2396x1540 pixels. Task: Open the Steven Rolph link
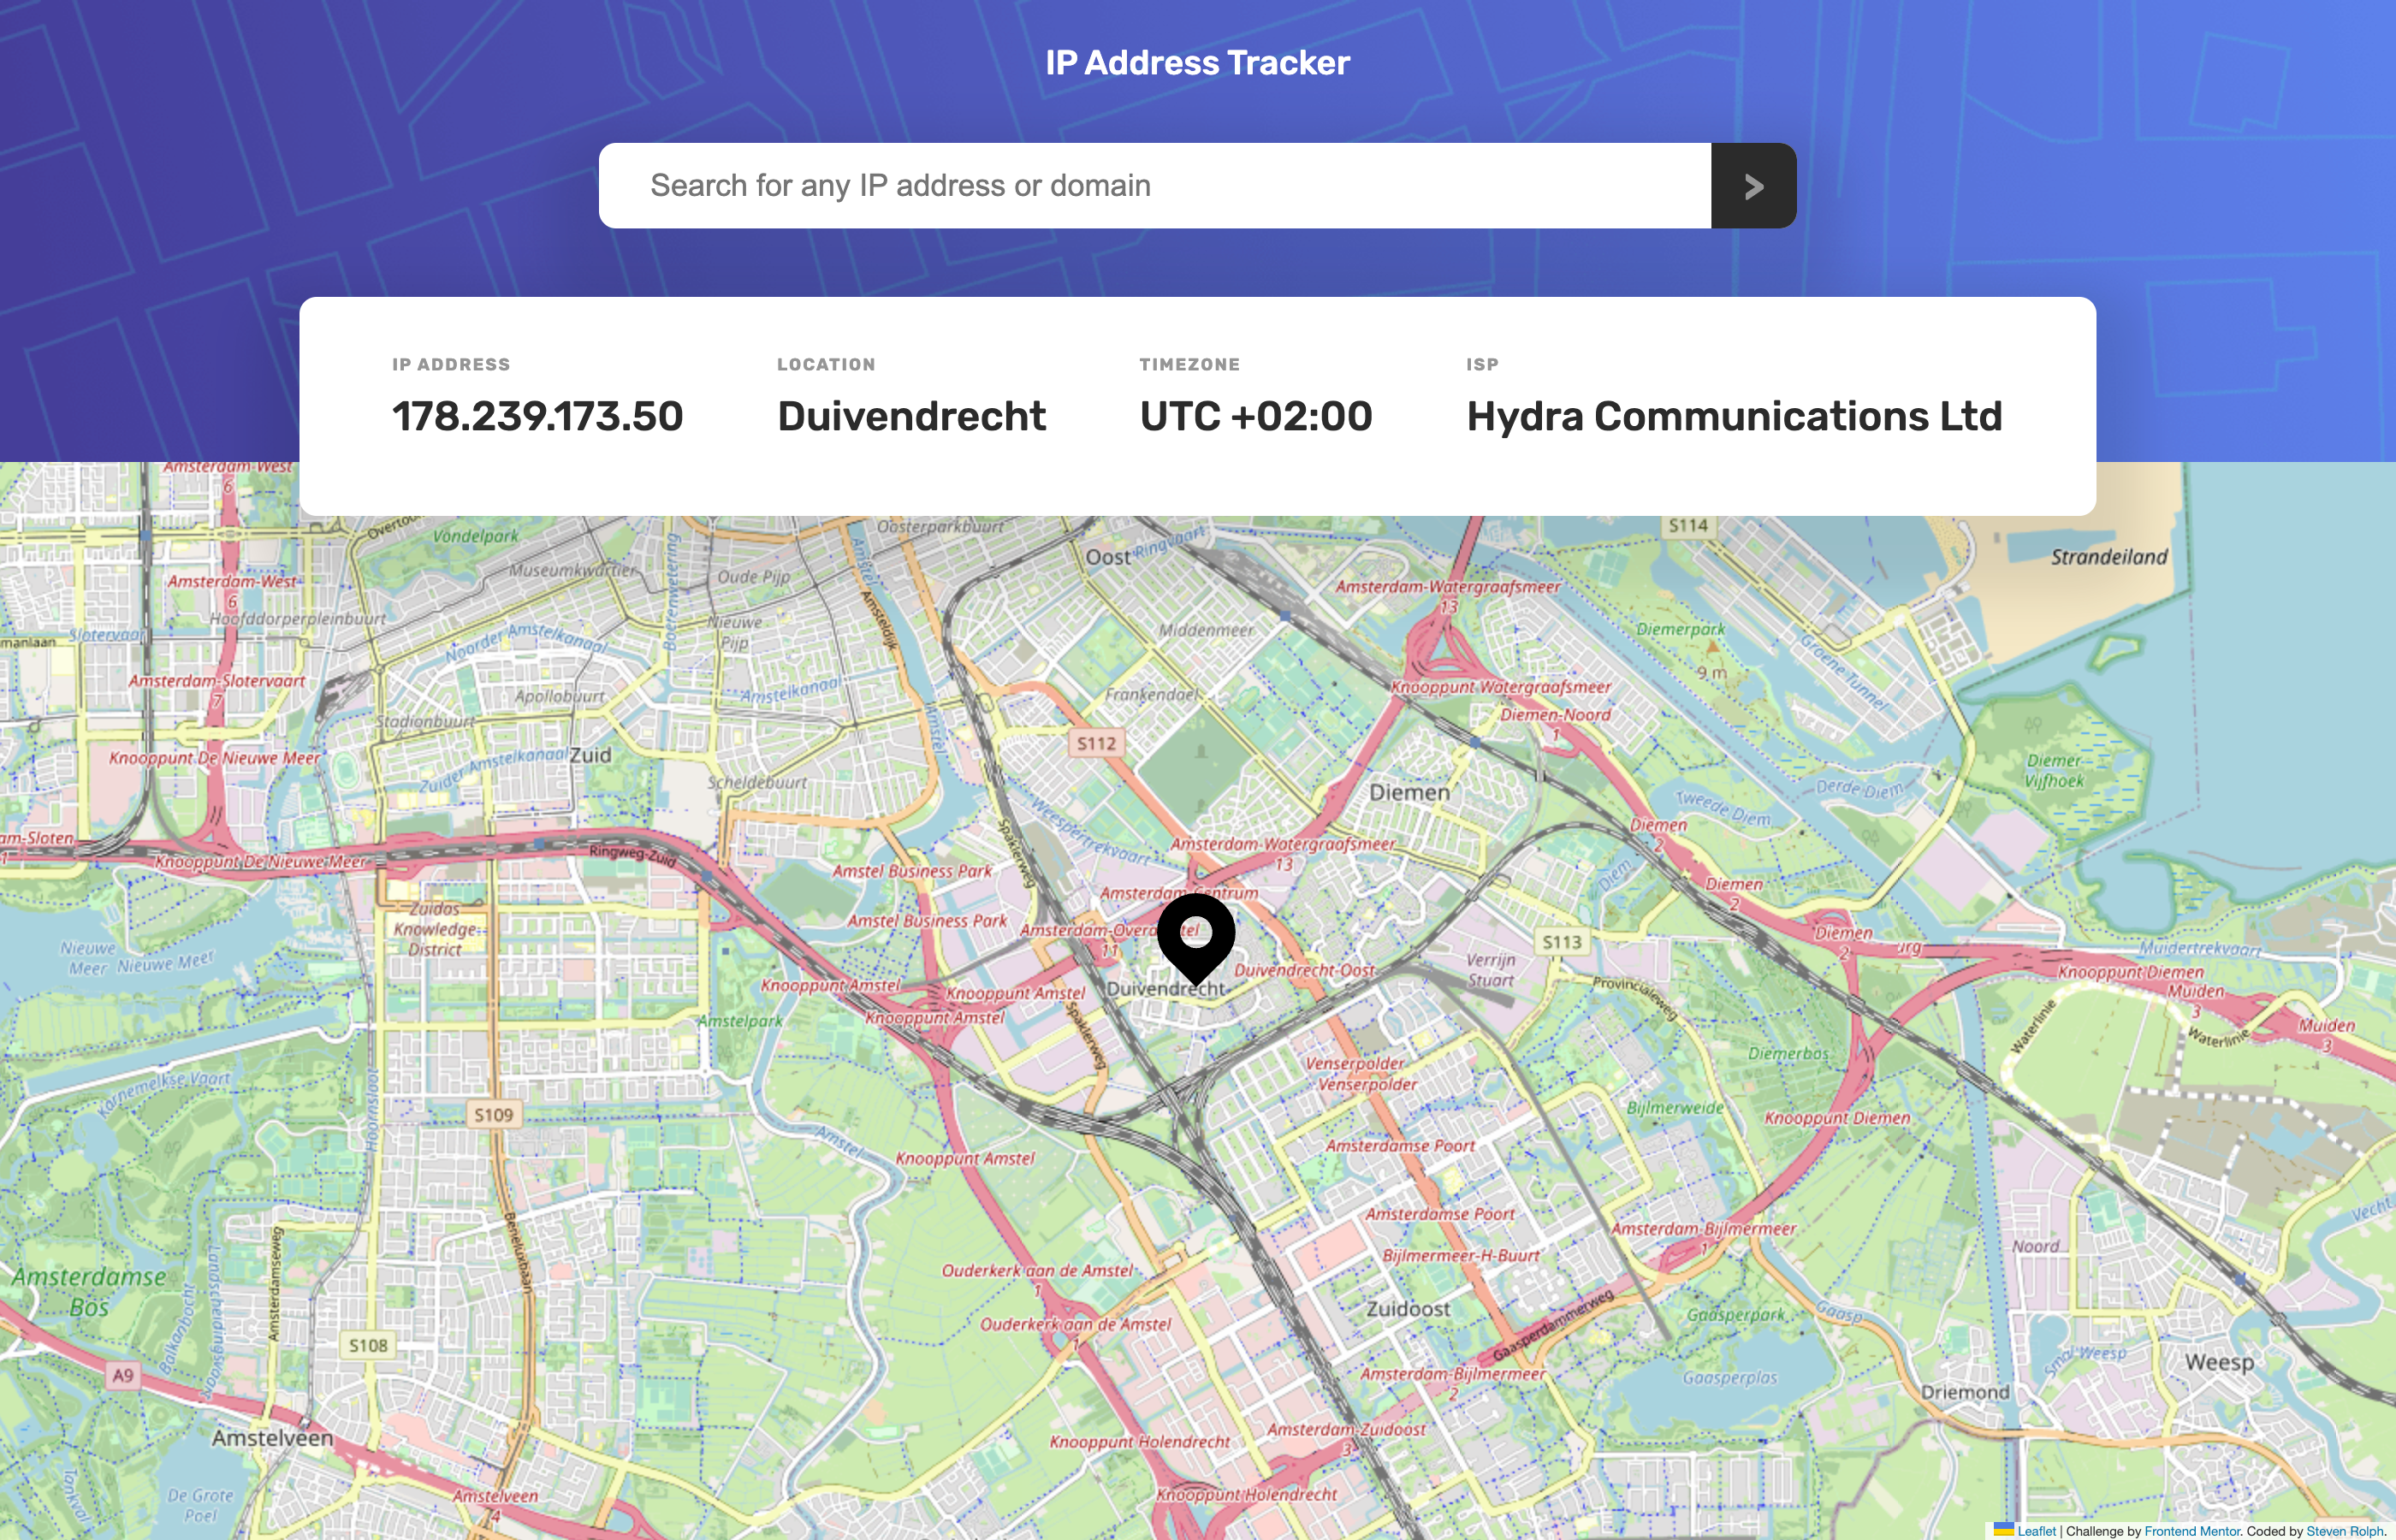tap(2344, 1531)
